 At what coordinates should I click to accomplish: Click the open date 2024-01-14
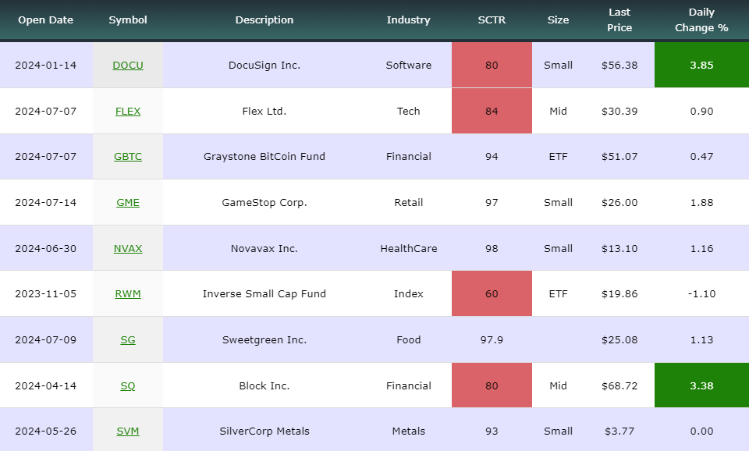46,65
